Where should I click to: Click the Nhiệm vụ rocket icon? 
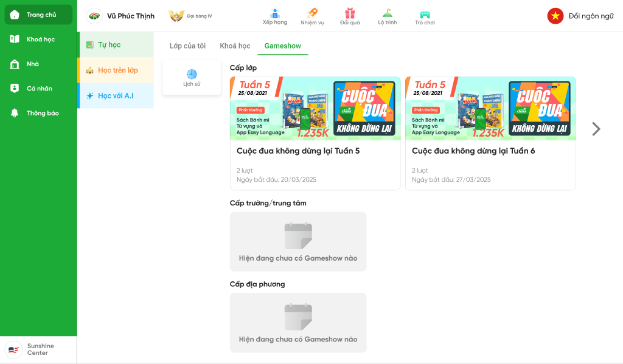312,13
